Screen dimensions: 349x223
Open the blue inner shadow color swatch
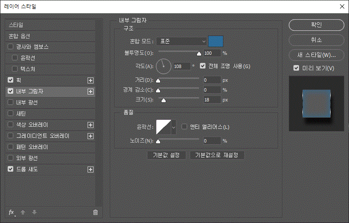click(216, 41)
